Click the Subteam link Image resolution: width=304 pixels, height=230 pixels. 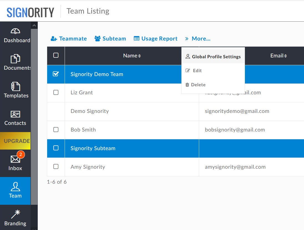pyautogui.click(x=110, y=39)
